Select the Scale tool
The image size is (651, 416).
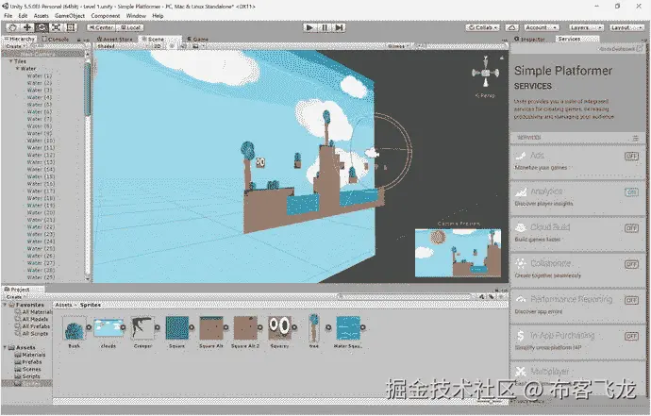(56, 27)
